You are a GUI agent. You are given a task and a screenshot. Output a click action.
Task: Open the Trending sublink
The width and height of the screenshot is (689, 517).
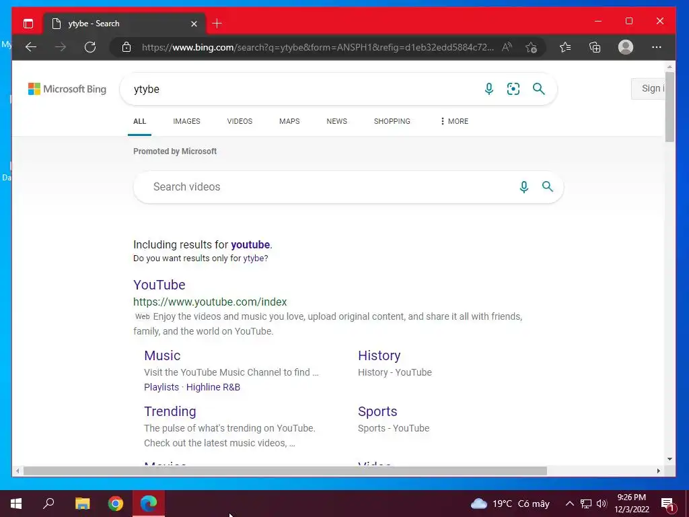point(170,411)
